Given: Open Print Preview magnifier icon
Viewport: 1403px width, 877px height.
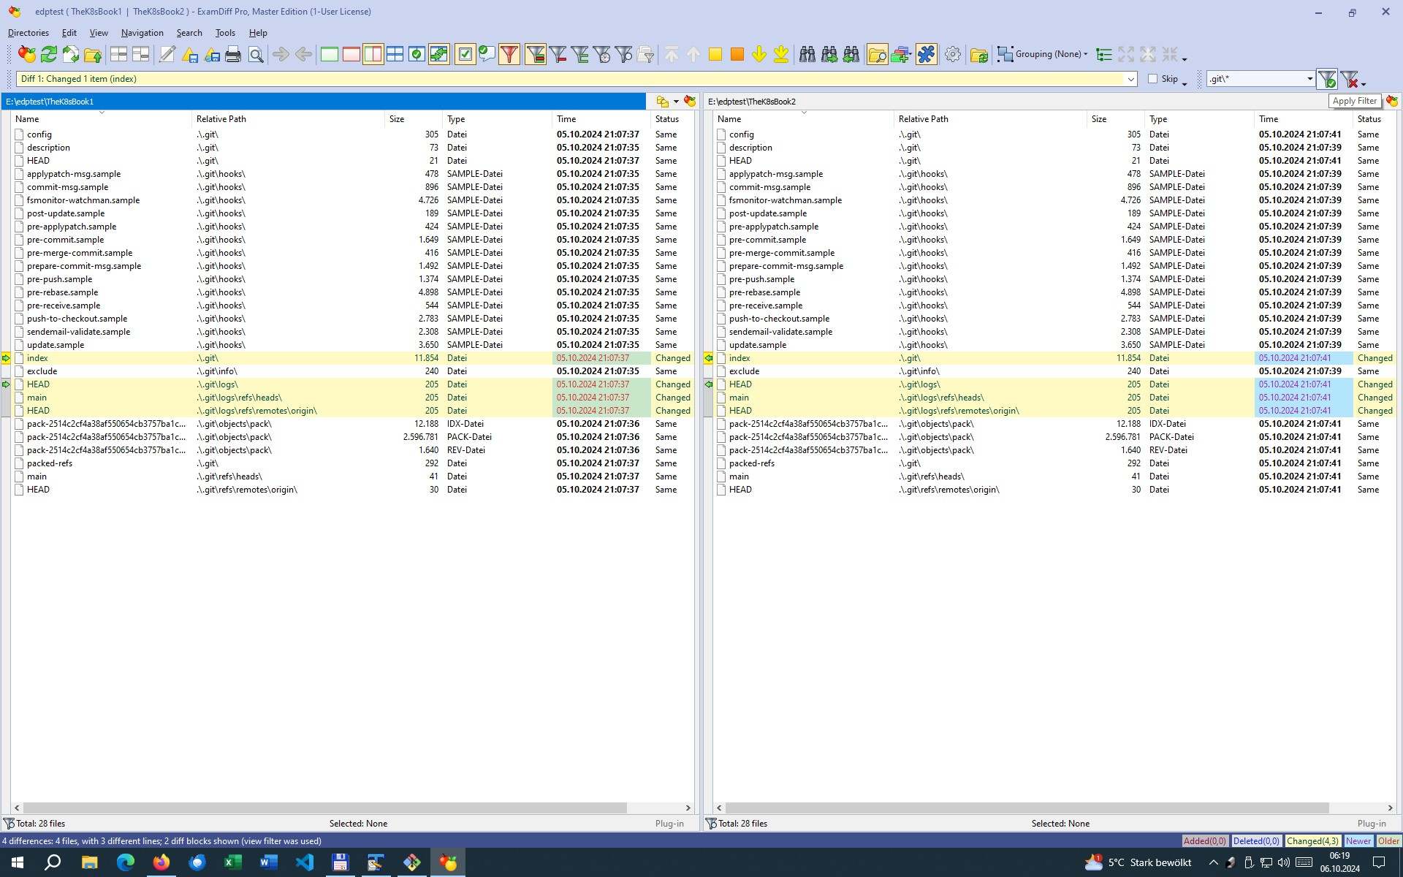Looking at the screenshot, I should click(256, 54).
